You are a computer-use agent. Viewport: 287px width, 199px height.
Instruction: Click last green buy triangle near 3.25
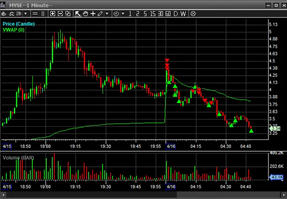[251, 131]
